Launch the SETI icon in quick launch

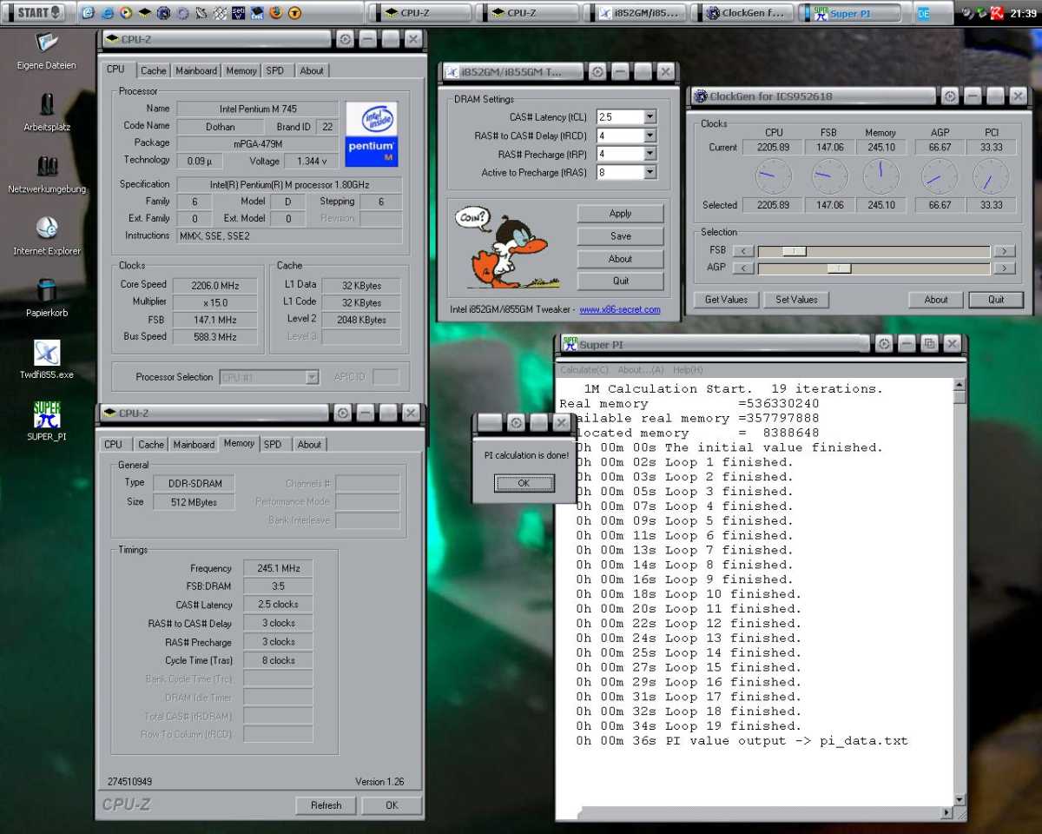[x=239, y=13]
